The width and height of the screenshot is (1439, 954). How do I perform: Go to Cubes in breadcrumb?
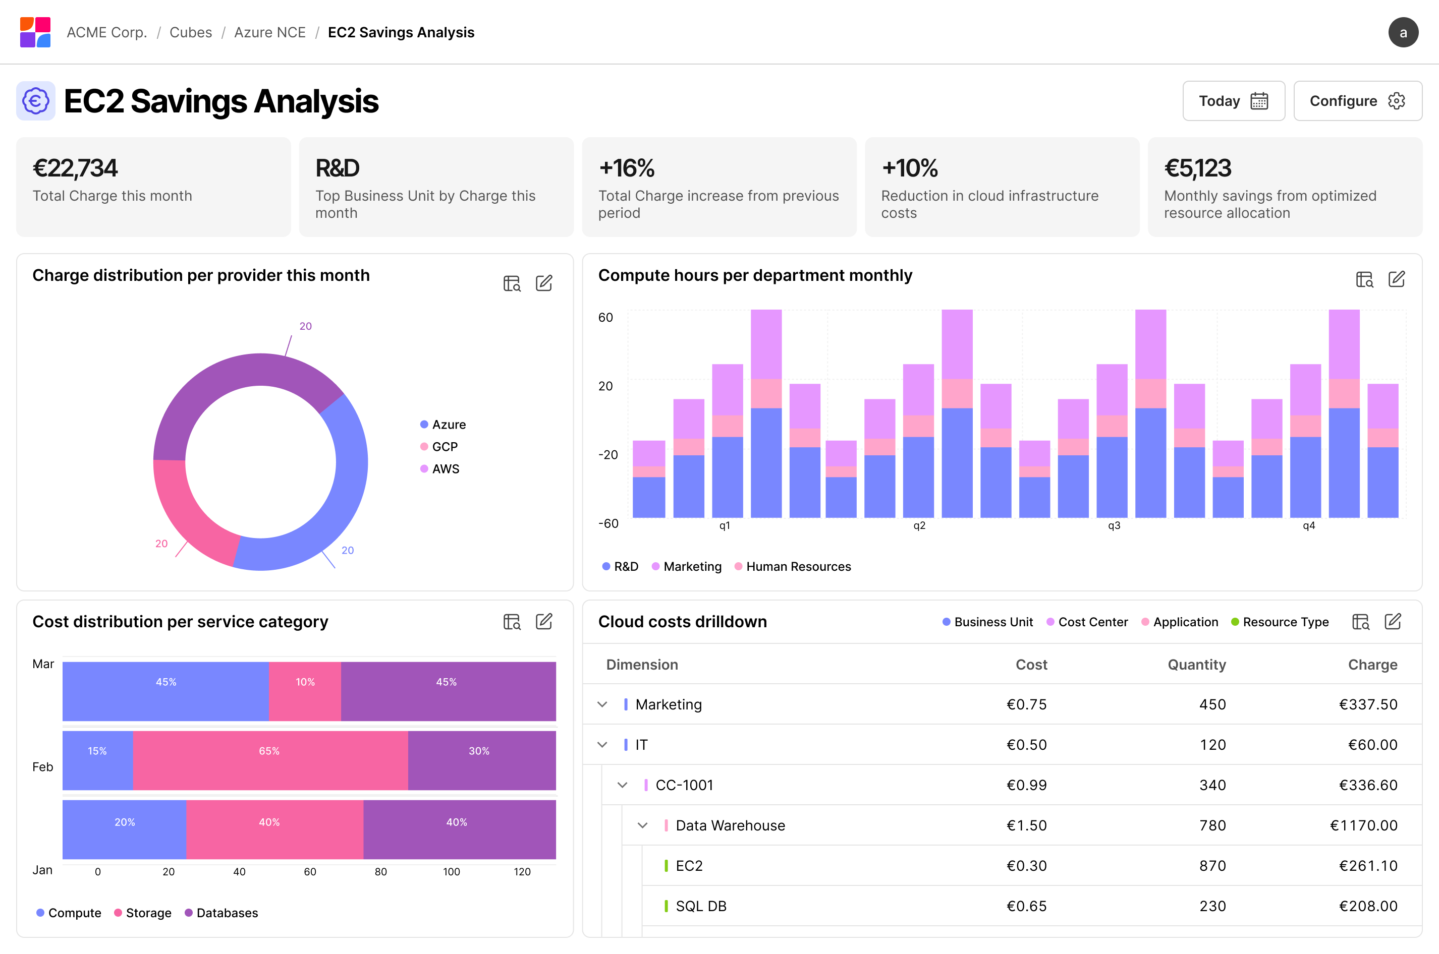(191, 32)
